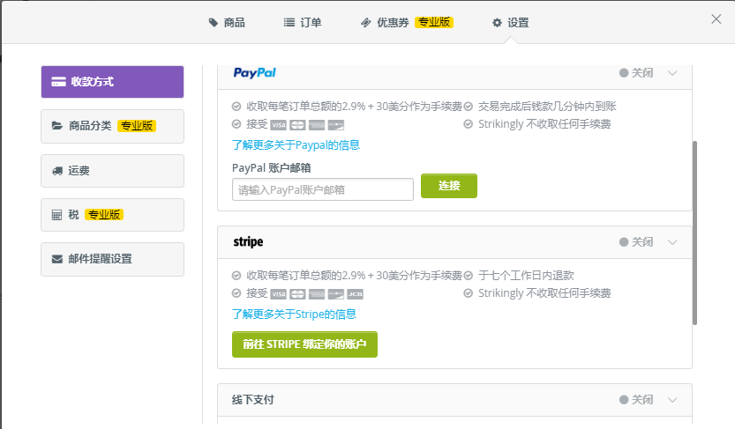Click the folder icon in 商品分类

click(x=56, y=126)
